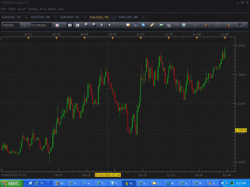Click the second window layout toolbar icon
This screenshot has height=187, width=250.
(78, 25)
